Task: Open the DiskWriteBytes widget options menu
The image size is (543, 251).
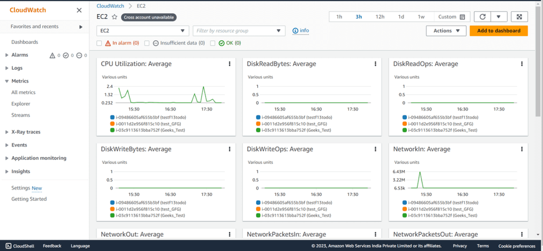Action: [229, 149]
